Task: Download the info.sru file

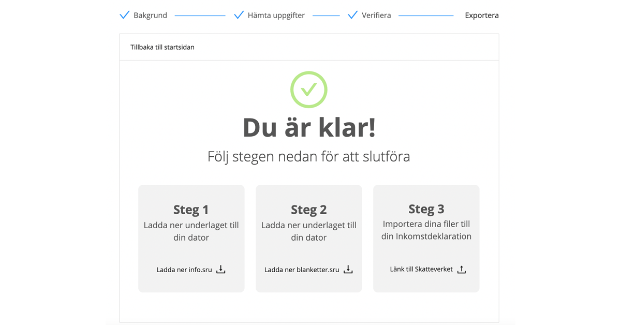Action: pyautogui.click(x=184, y=270)
